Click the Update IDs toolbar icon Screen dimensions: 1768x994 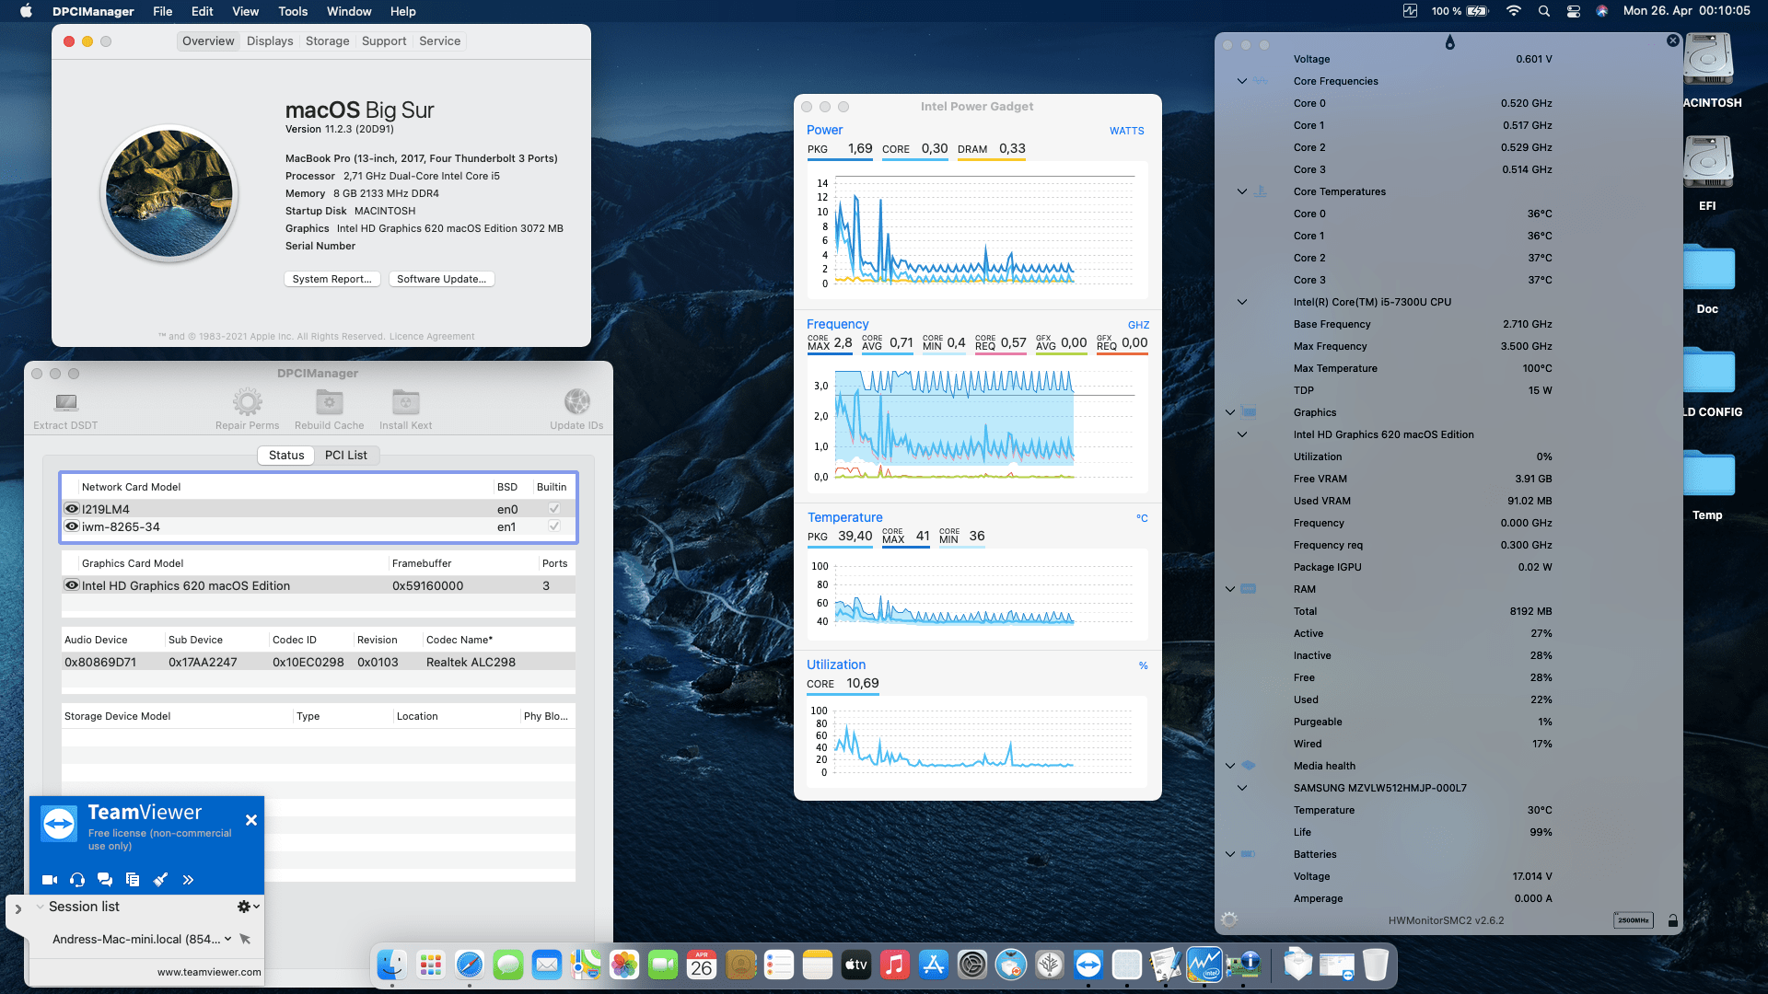click(x=576, y=409)
